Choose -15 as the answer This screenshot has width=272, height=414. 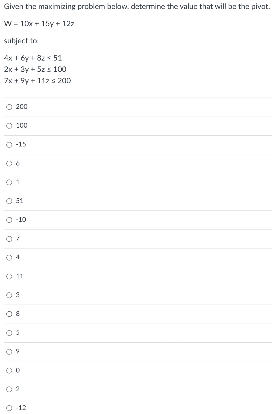click(9, 145)
